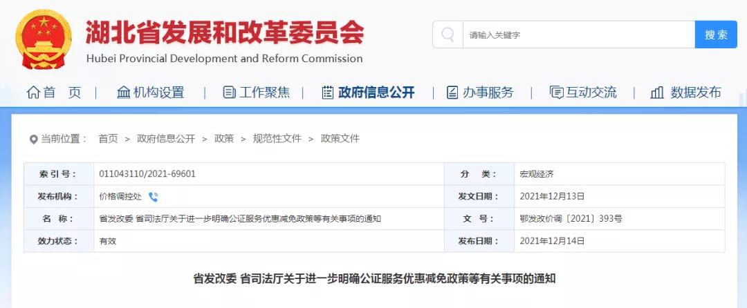Screen dimensions: 747x308
Task: Click the location pin icon beside 当前位置
Action: coord(33,139)
